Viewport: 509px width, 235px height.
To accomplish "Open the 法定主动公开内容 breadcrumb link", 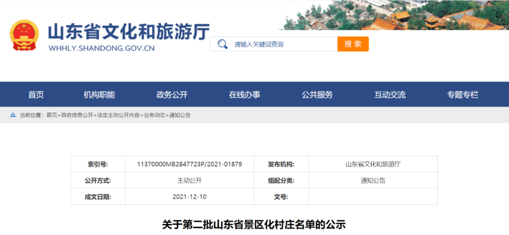I will point(118,115).
